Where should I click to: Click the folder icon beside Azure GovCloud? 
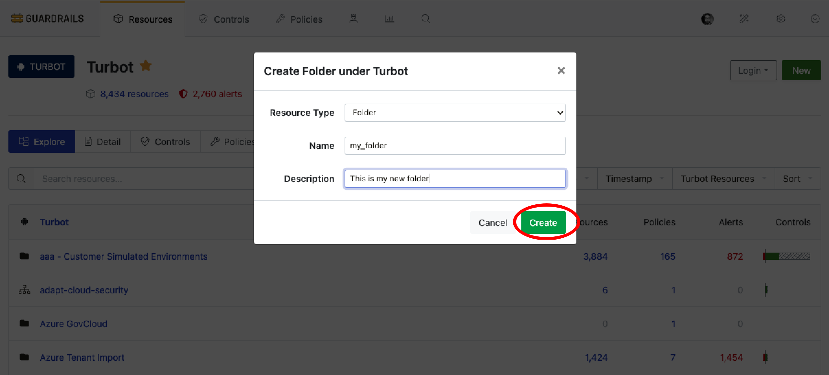(x=24, y=324)
